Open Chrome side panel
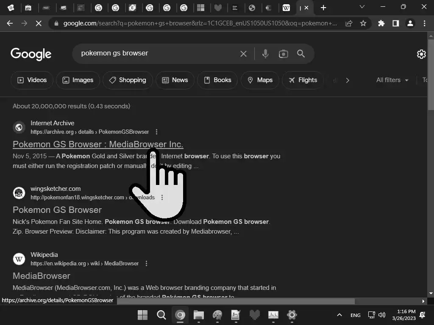The width and height of the screenshot is (434, 325). [396, 24]
